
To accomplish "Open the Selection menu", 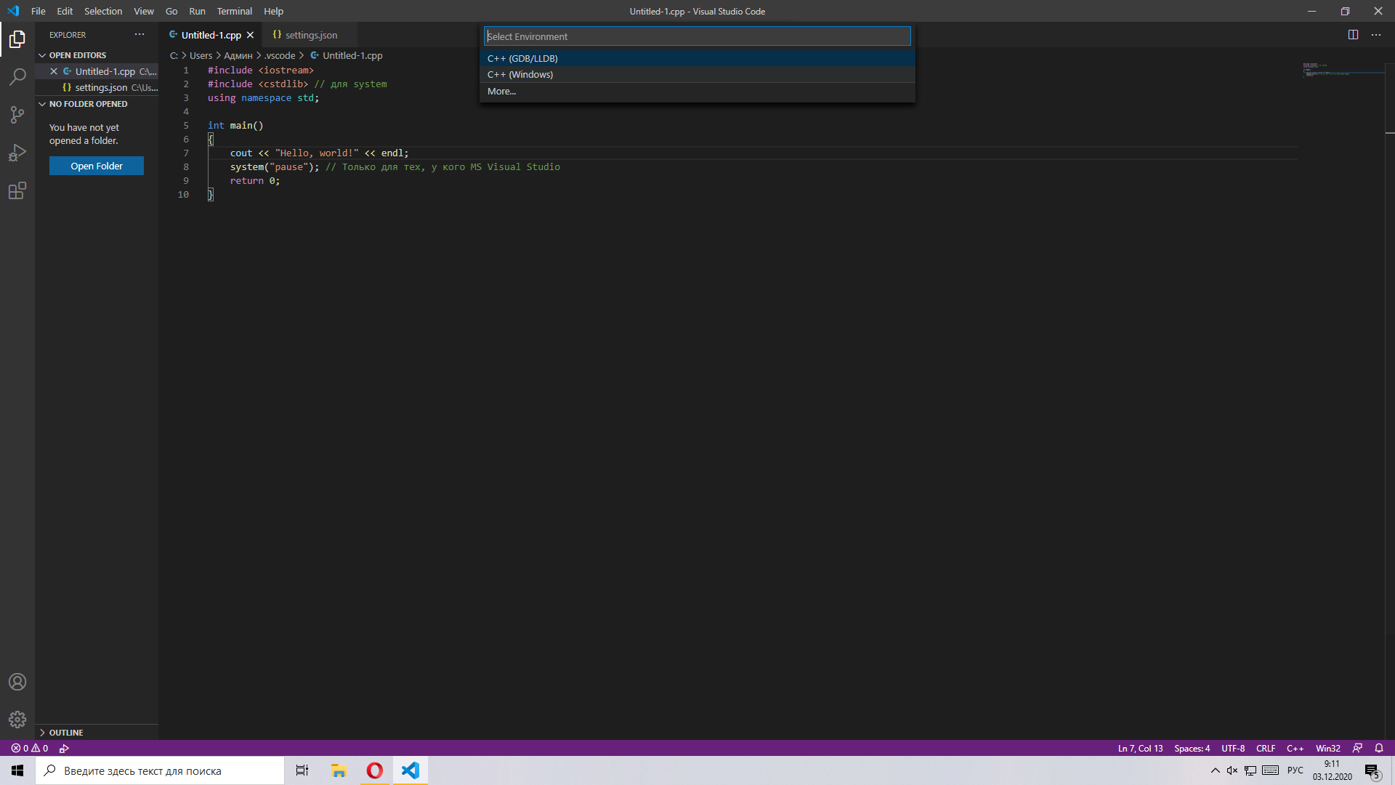I will [x=103, y=11].
